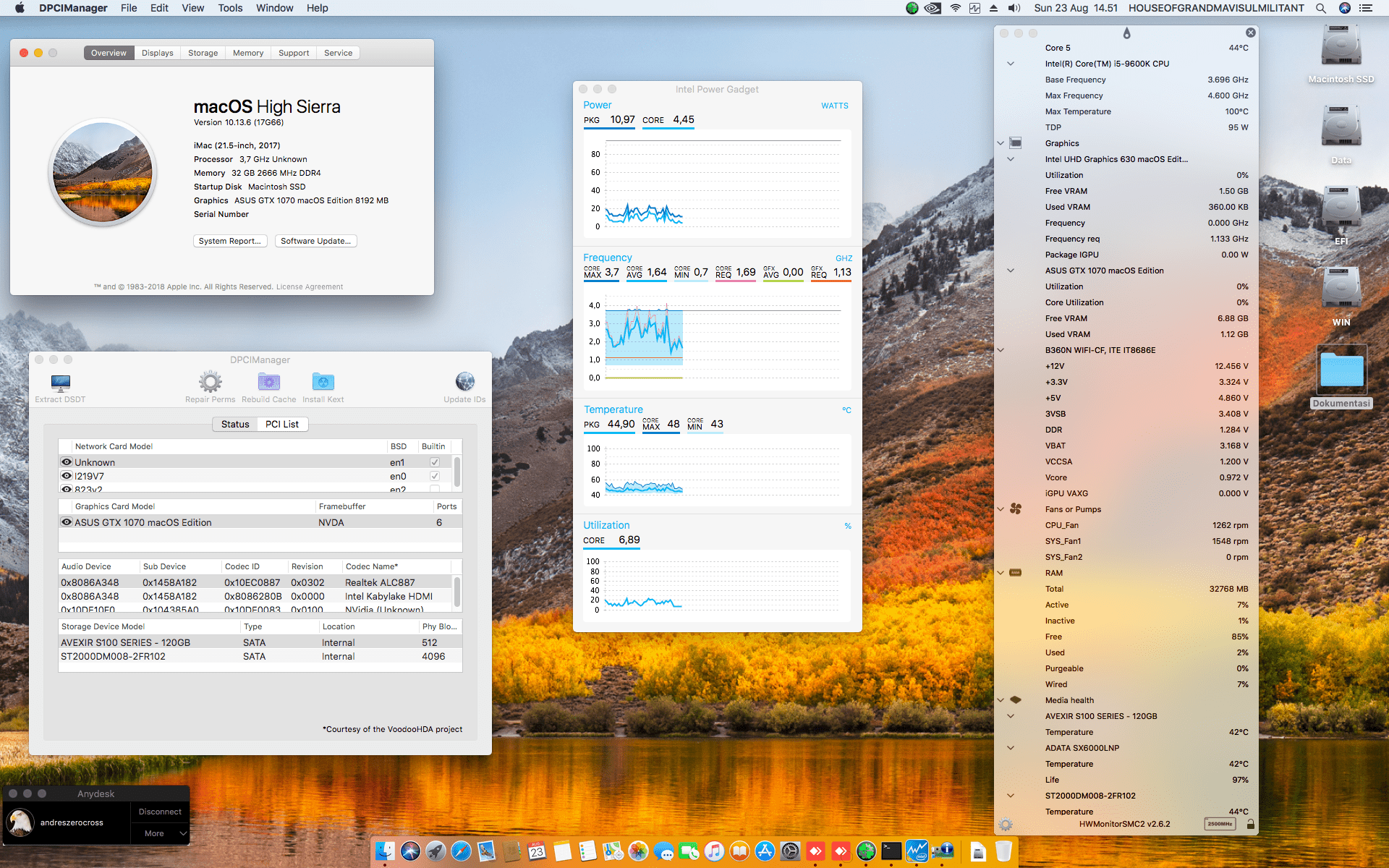Open the Tools menu in the menu bar
1389x868 pixels.
coord(229,8)
